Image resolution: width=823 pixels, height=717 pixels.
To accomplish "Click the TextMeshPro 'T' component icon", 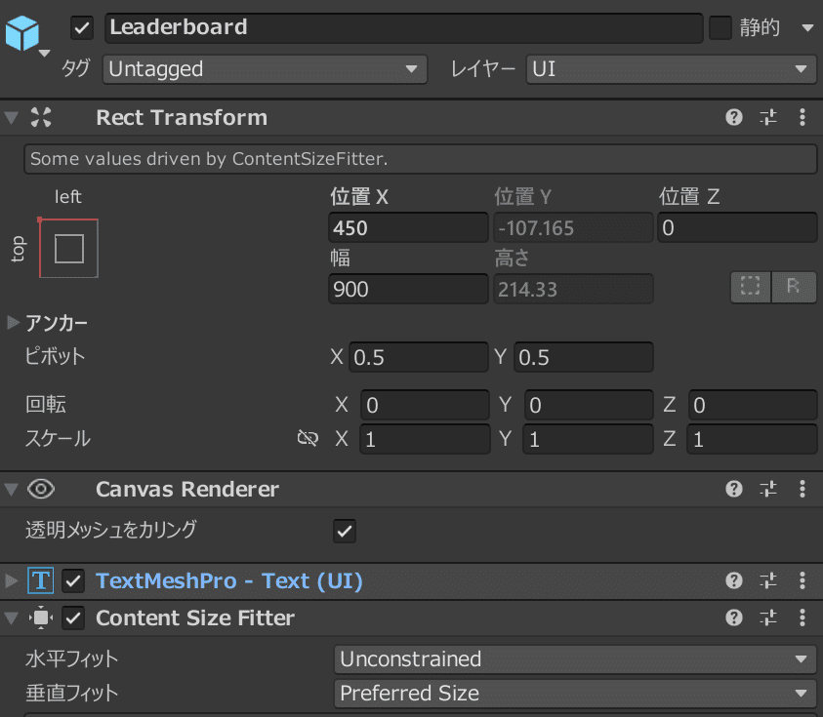I will [40, 579].
